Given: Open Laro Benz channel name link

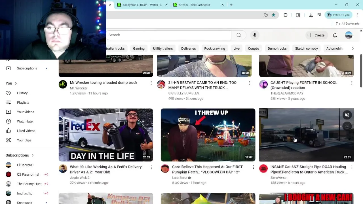Looking at the screenshot, I should pos(180,178).
